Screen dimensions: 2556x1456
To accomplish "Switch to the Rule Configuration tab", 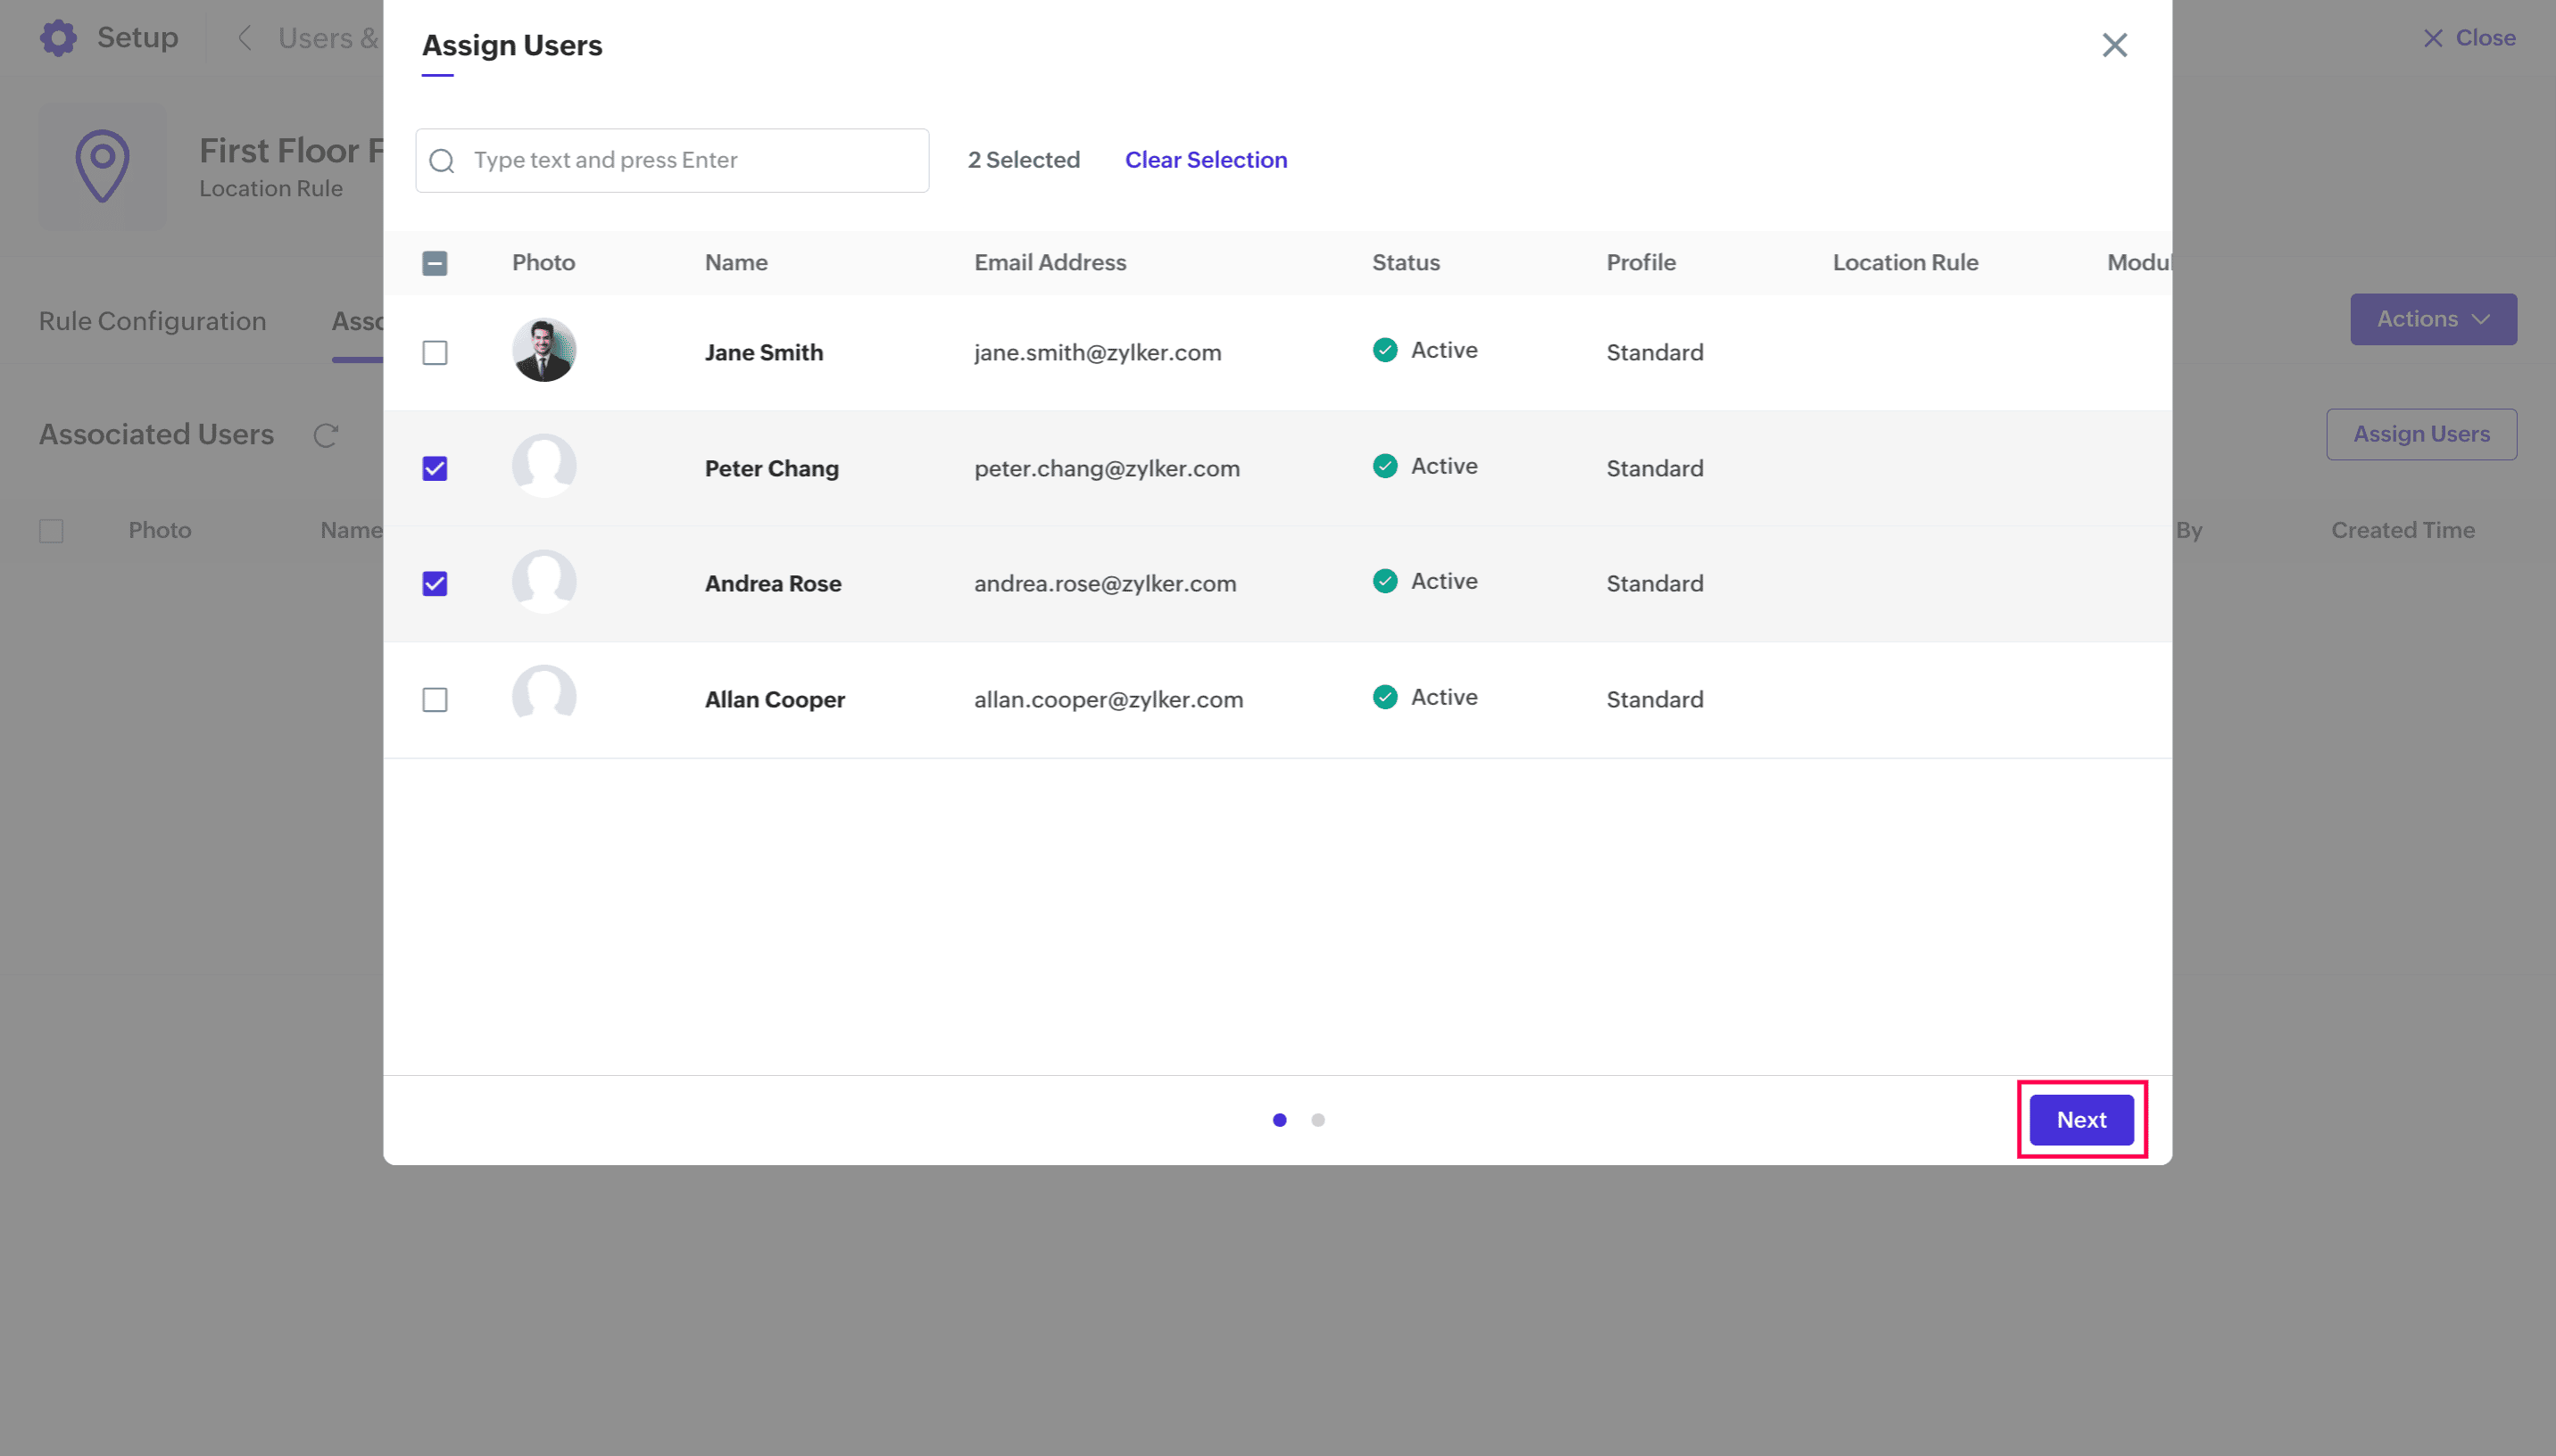I will [x=152, y=321].
